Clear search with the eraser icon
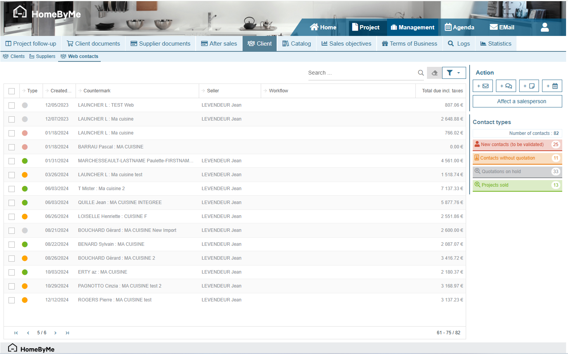Image resolution: width=568 pixels, height=354 pixels. [434, 73]
